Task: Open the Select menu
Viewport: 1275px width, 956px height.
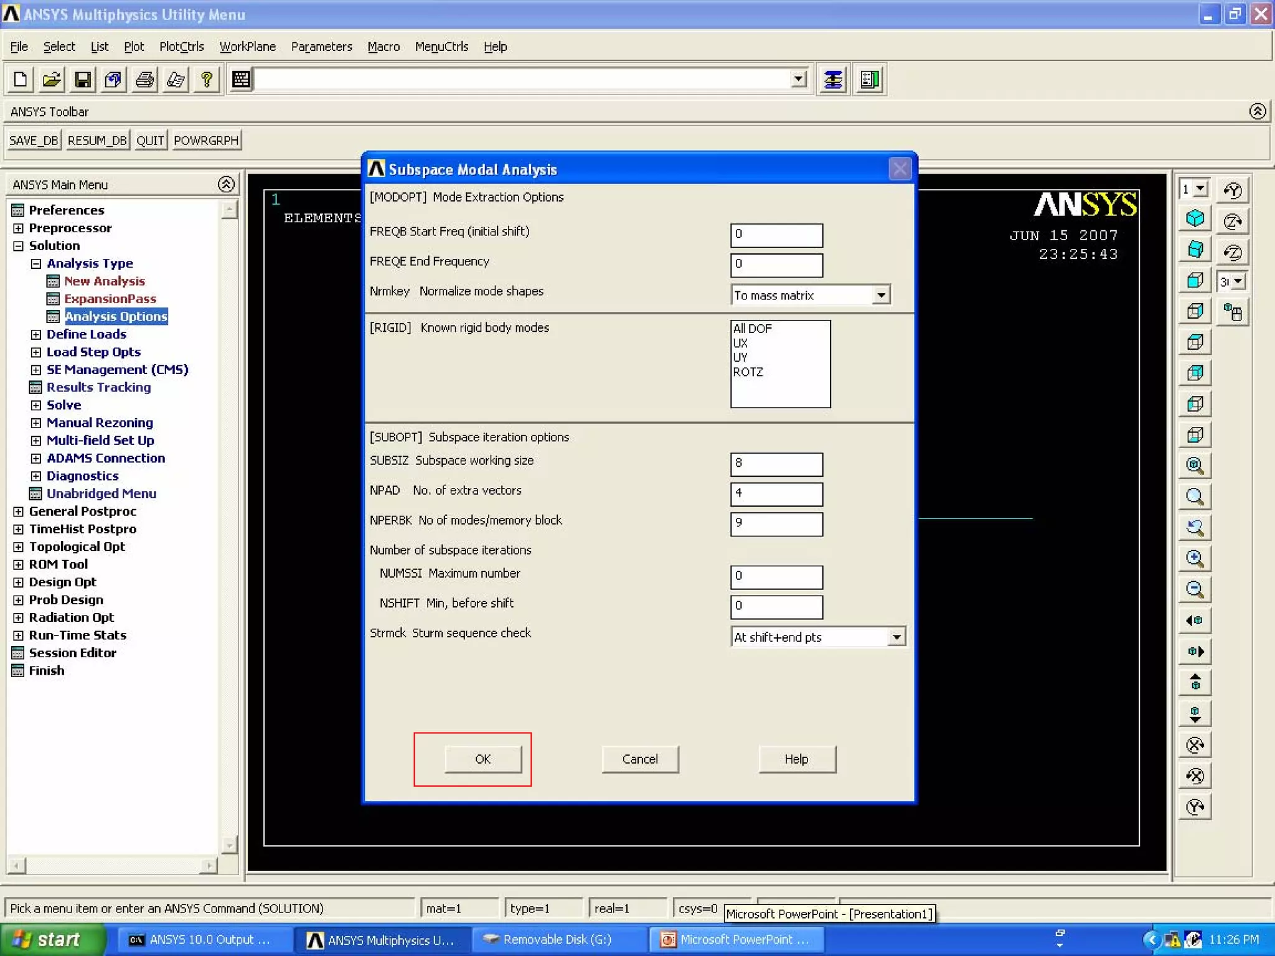Action: click(x=59, y=47)
